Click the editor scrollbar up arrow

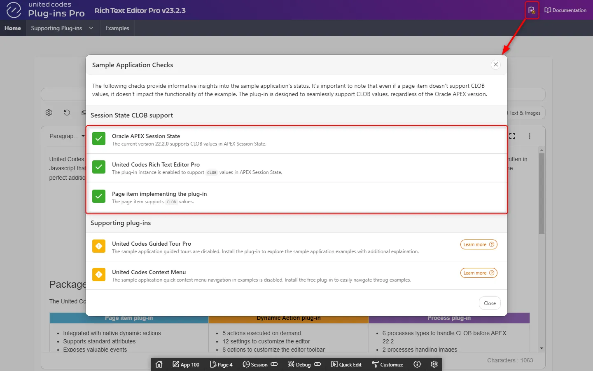pos(542,150)
